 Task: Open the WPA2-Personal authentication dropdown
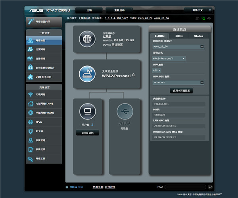click(169, 58)
